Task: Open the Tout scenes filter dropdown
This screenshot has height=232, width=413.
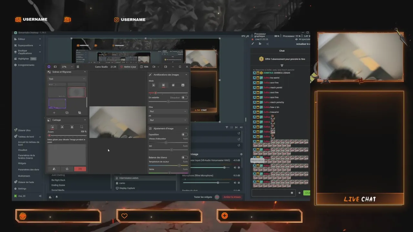Action: pyautogui.click(x=67, y=79)
